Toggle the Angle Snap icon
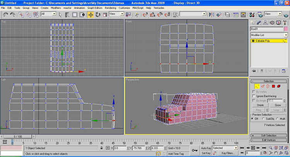The image size is (290, 157). (152, 15)
